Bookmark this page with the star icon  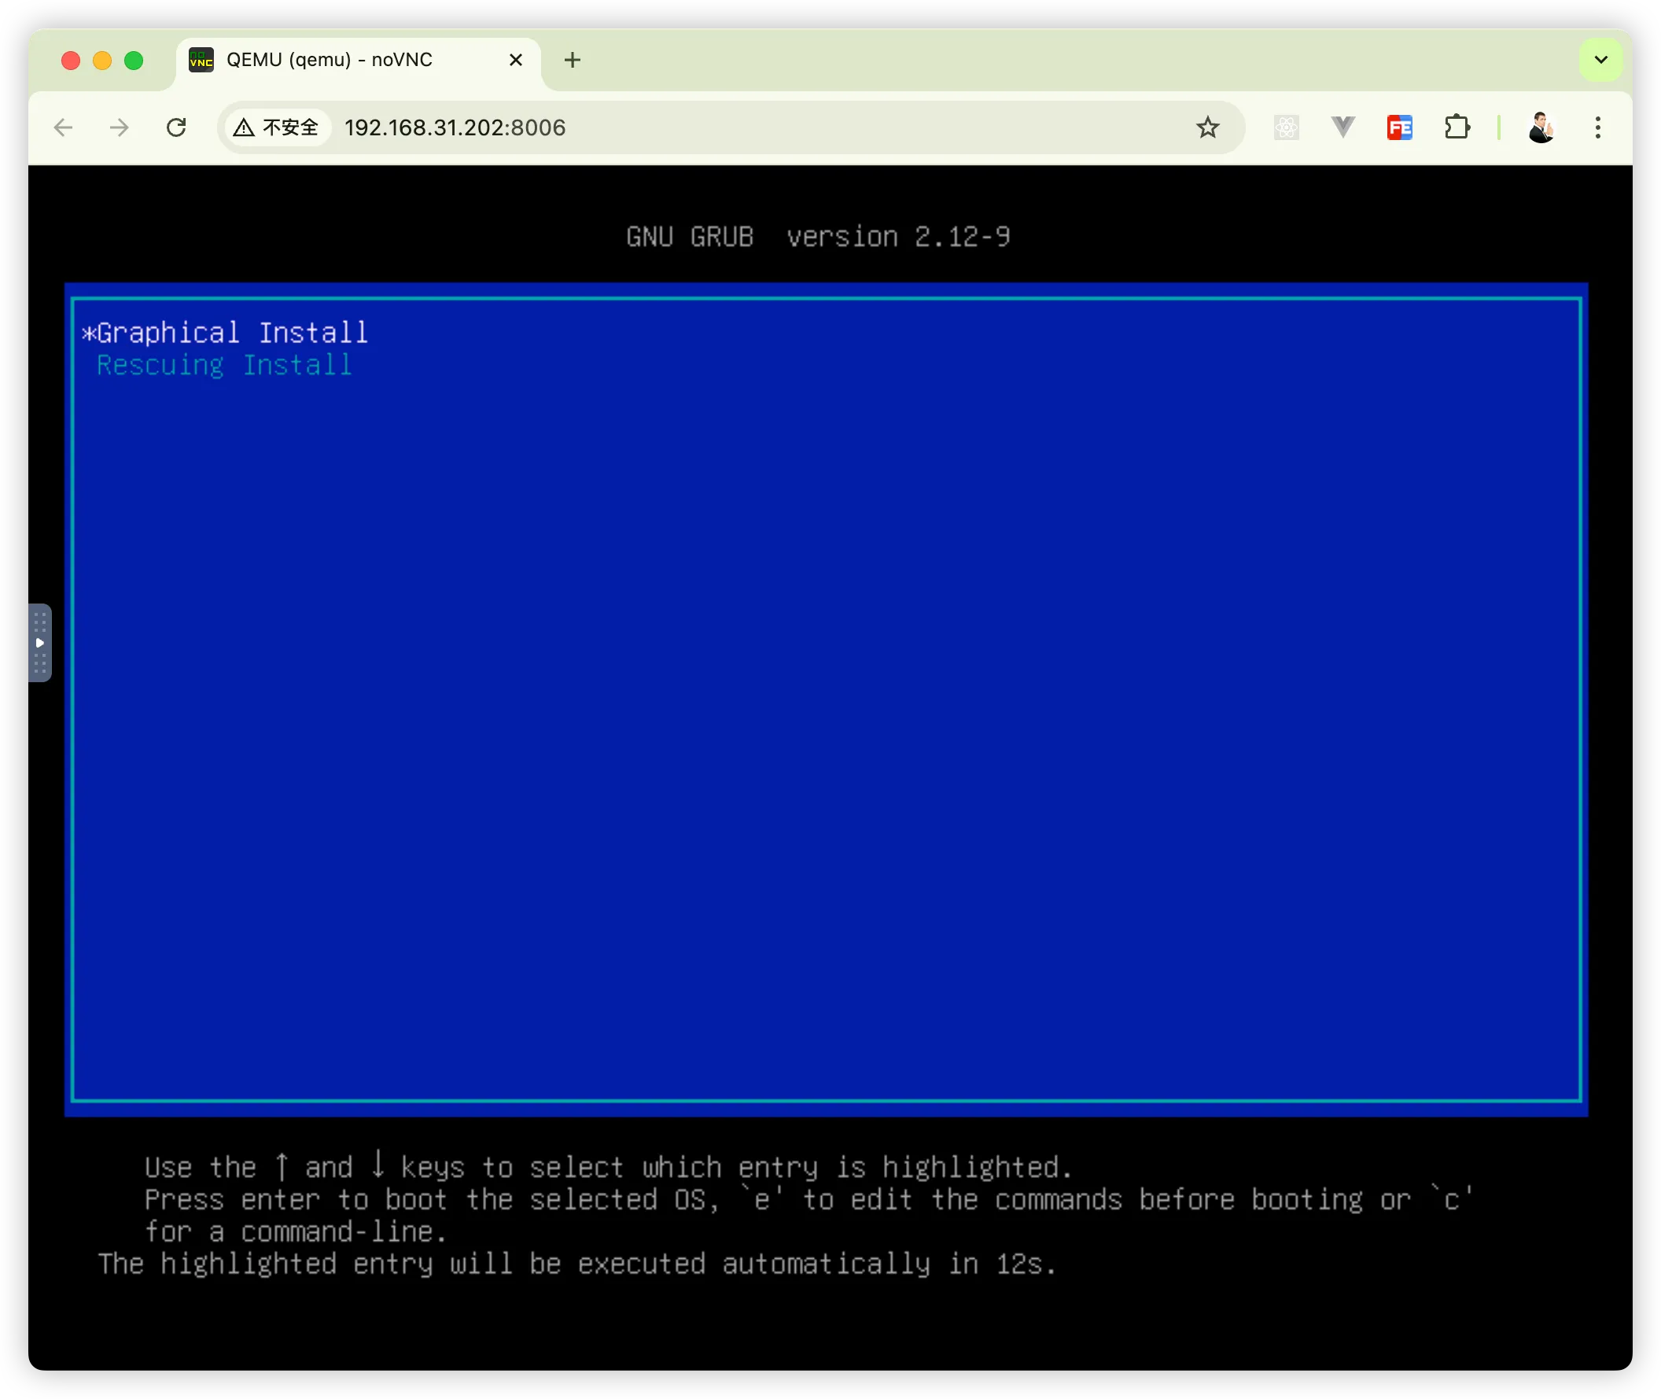[1206, 127]
